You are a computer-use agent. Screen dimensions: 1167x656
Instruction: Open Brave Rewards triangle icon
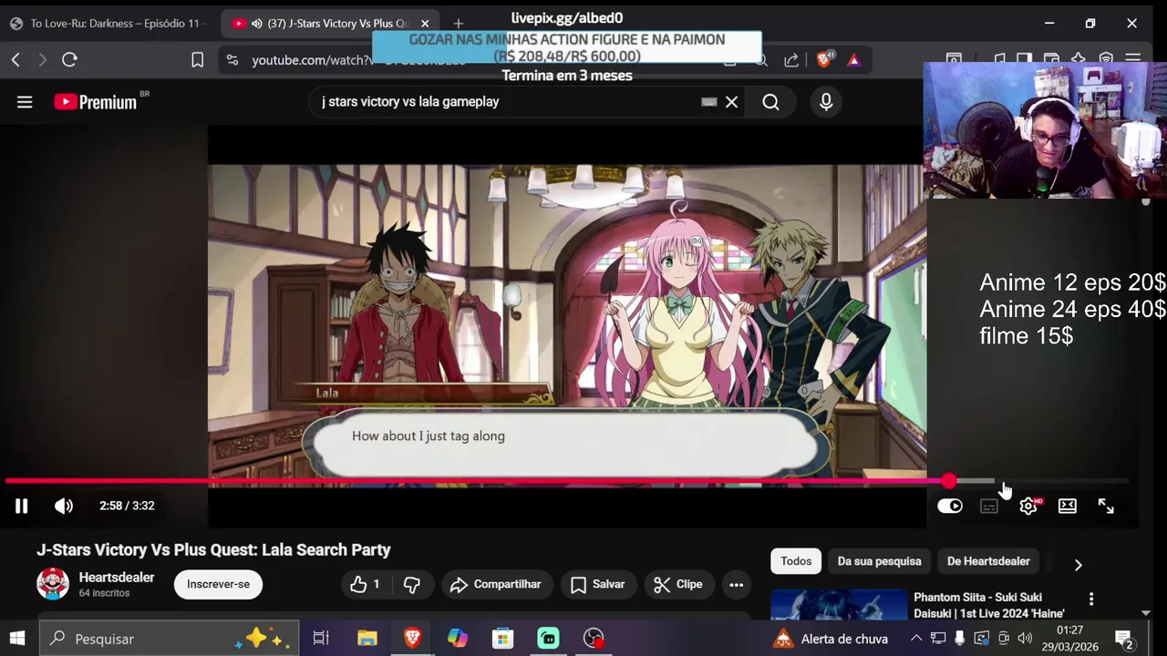click(854, 60)
